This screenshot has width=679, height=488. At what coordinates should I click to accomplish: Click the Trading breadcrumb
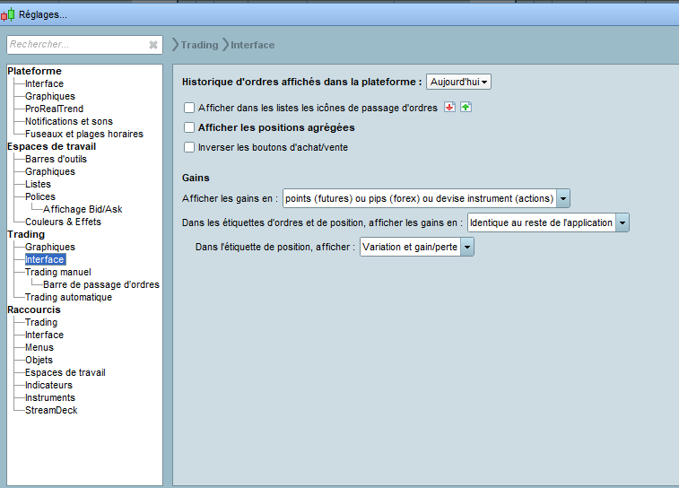[x=199, y=45]
